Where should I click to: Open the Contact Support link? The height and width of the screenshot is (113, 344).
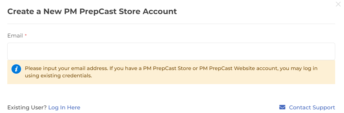(312, 108)
